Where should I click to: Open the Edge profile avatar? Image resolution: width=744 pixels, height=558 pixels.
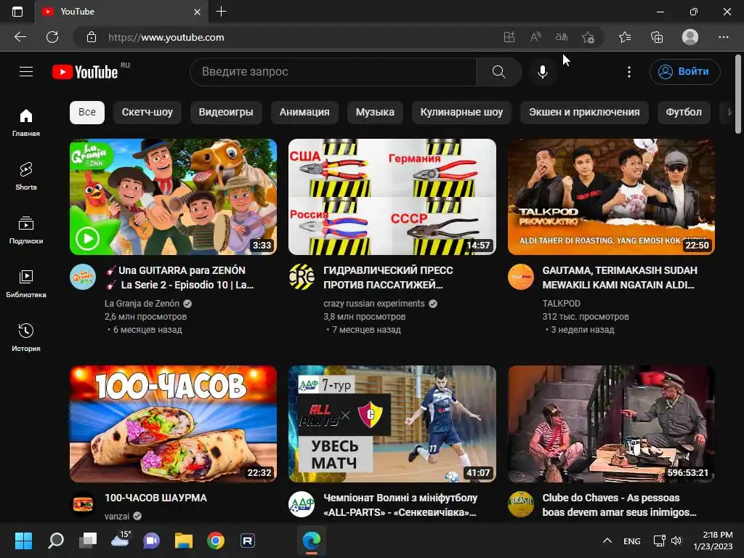pyautogui.click(x=690, y=37)
